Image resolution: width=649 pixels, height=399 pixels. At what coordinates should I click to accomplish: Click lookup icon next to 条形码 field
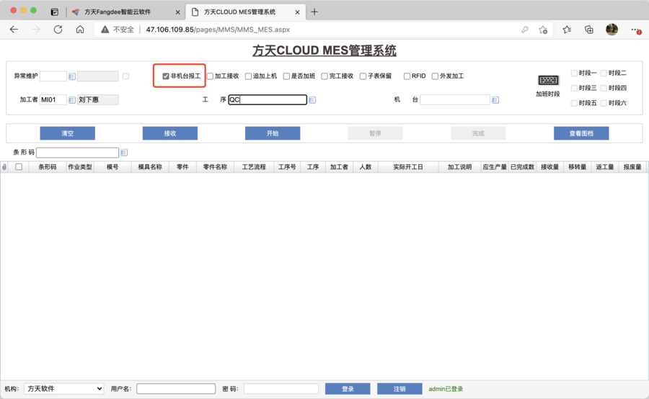pos(124,153)
